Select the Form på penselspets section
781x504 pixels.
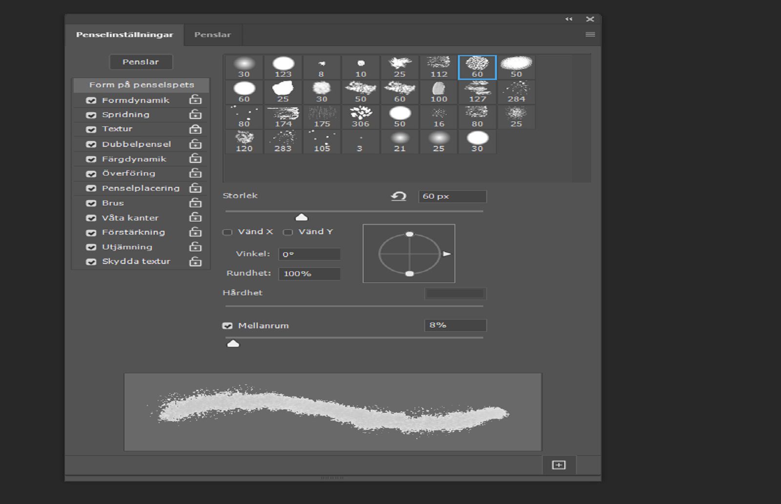[141, 84]
